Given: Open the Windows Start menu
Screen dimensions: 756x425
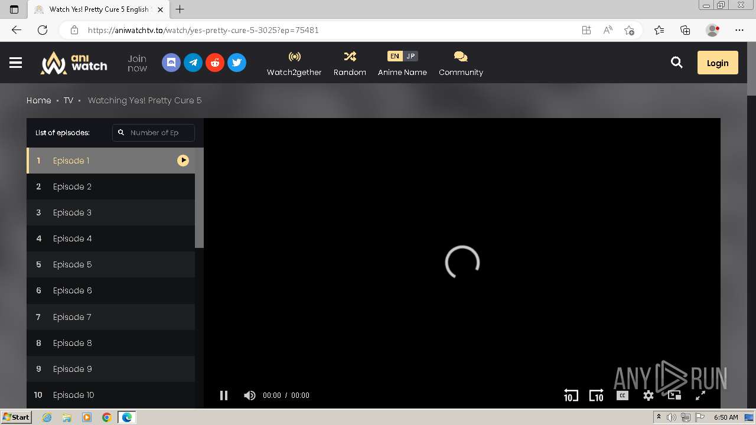Looking at the screenshot, I should tap(17, 417).
